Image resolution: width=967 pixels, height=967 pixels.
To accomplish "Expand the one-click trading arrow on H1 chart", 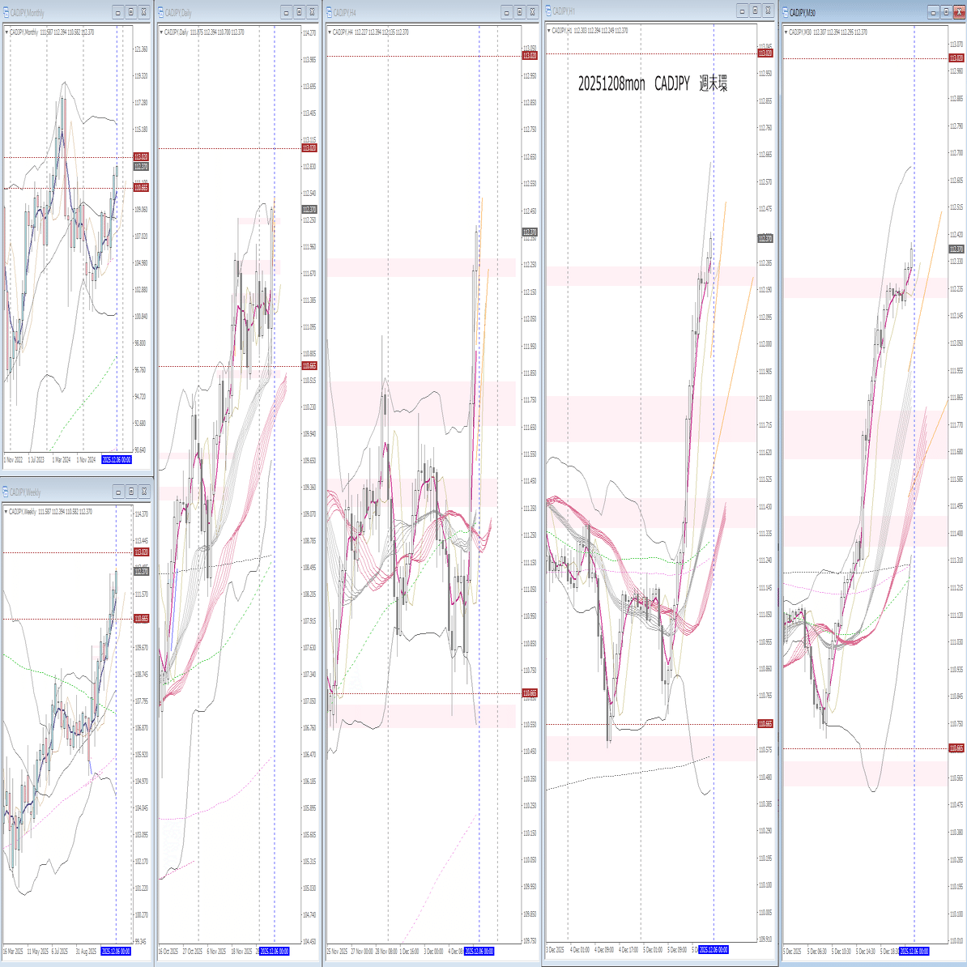I will coord(549,30).
